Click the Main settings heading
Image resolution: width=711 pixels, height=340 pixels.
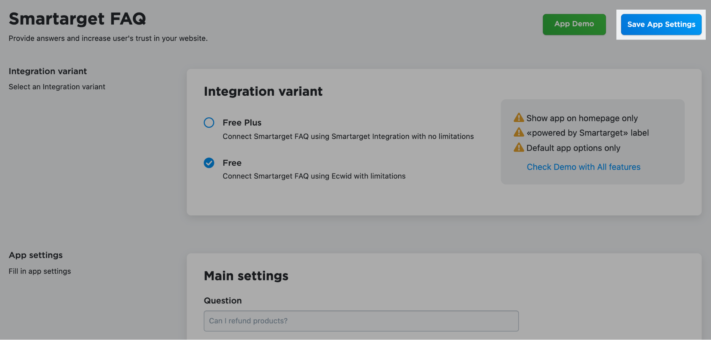pos(246,276)
